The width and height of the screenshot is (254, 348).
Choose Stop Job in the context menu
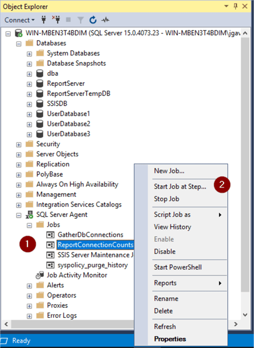[x=181, y=199]
